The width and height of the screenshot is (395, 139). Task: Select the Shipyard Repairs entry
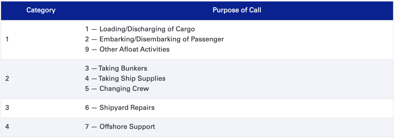[127, 108]
